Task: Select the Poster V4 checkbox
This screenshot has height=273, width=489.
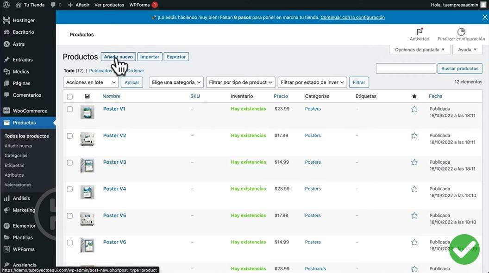Action: click(69, 189)
